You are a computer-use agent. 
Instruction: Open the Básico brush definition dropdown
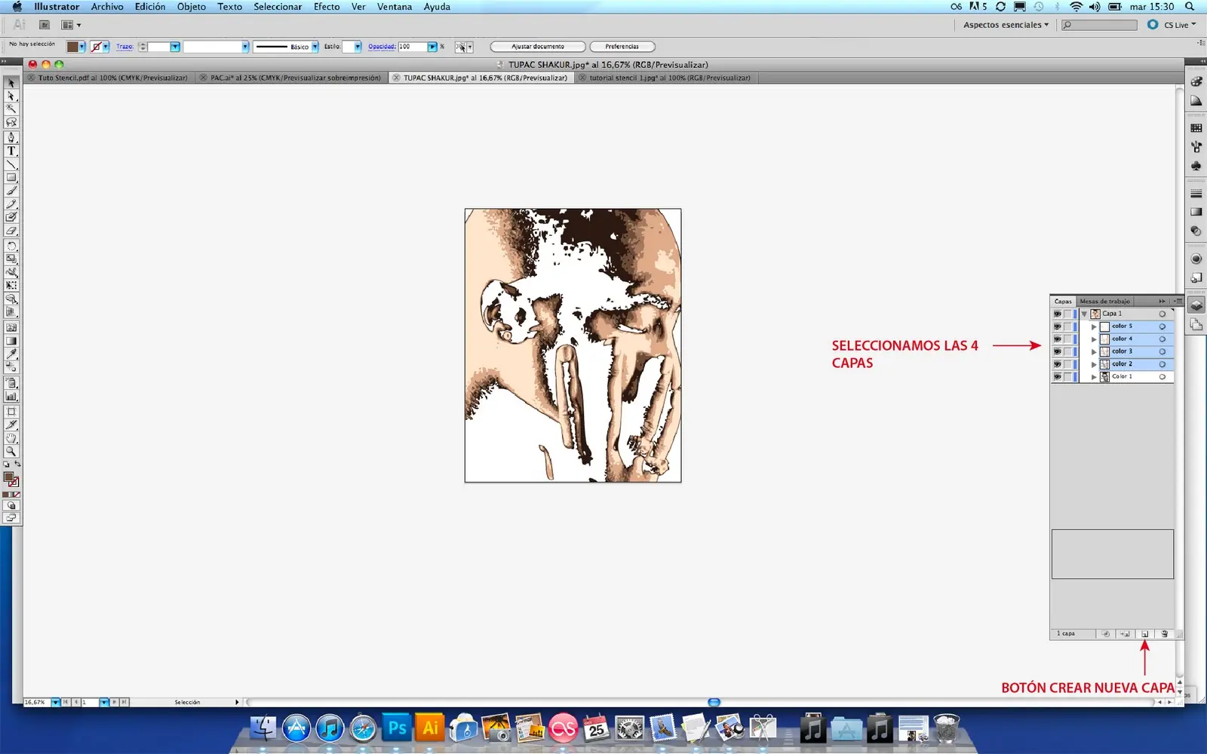[x=315, y=47]
